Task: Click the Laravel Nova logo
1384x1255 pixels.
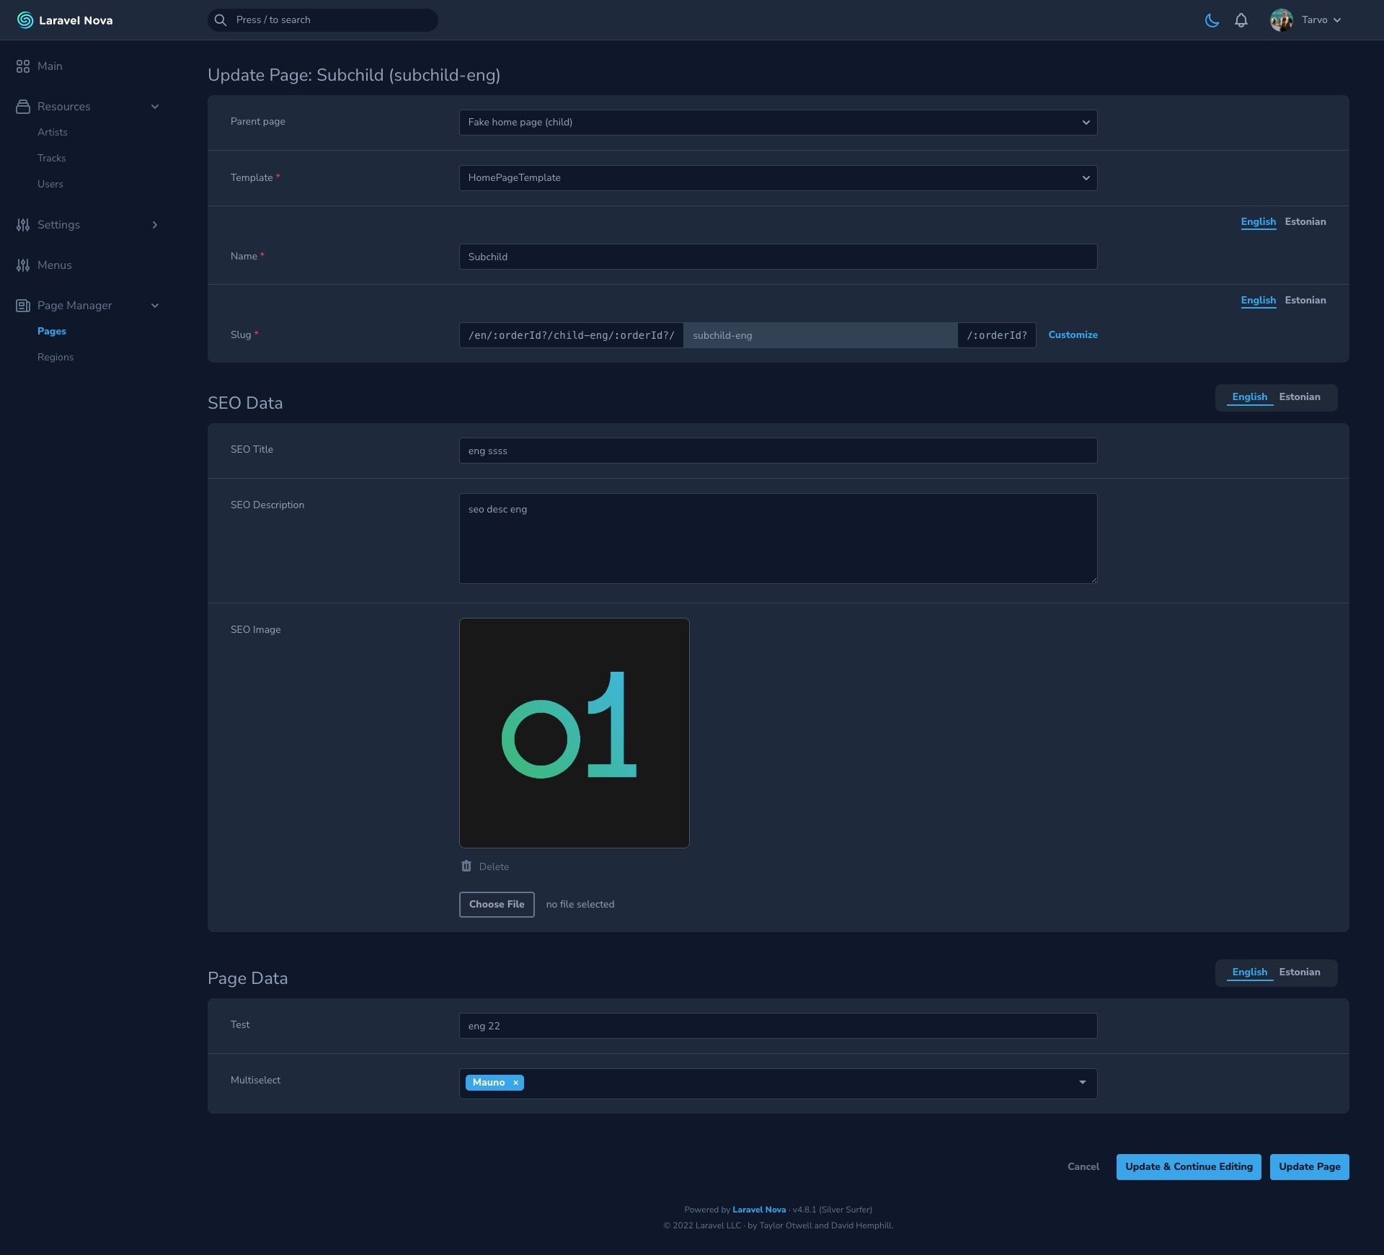Action: [x=24, y=19]
